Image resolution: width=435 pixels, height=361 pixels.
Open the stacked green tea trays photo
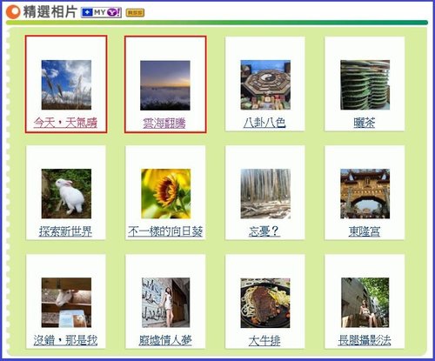click(x=365, y=85)
